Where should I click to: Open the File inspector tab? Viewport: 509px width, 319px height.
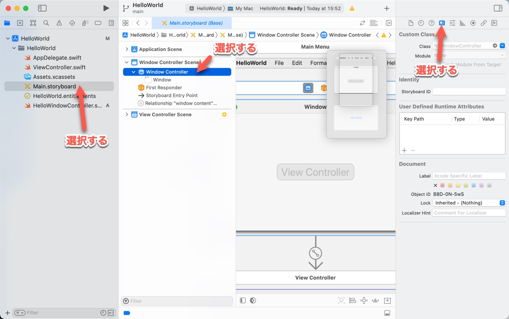411,23
